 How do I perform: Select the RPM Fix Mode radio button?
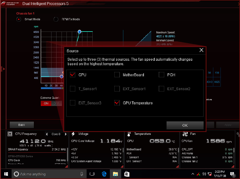tap(56, 19)
